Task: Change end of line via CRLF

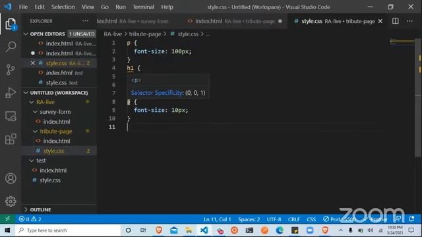Action: pos(294,219)
